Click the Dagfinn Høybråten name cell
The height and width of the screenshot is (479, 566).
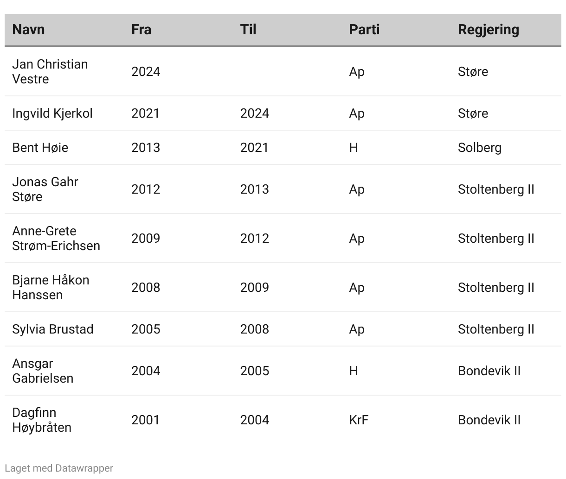point(42,420)
